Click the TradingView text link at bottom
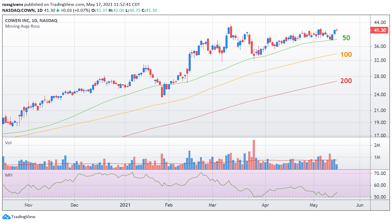 23,217
